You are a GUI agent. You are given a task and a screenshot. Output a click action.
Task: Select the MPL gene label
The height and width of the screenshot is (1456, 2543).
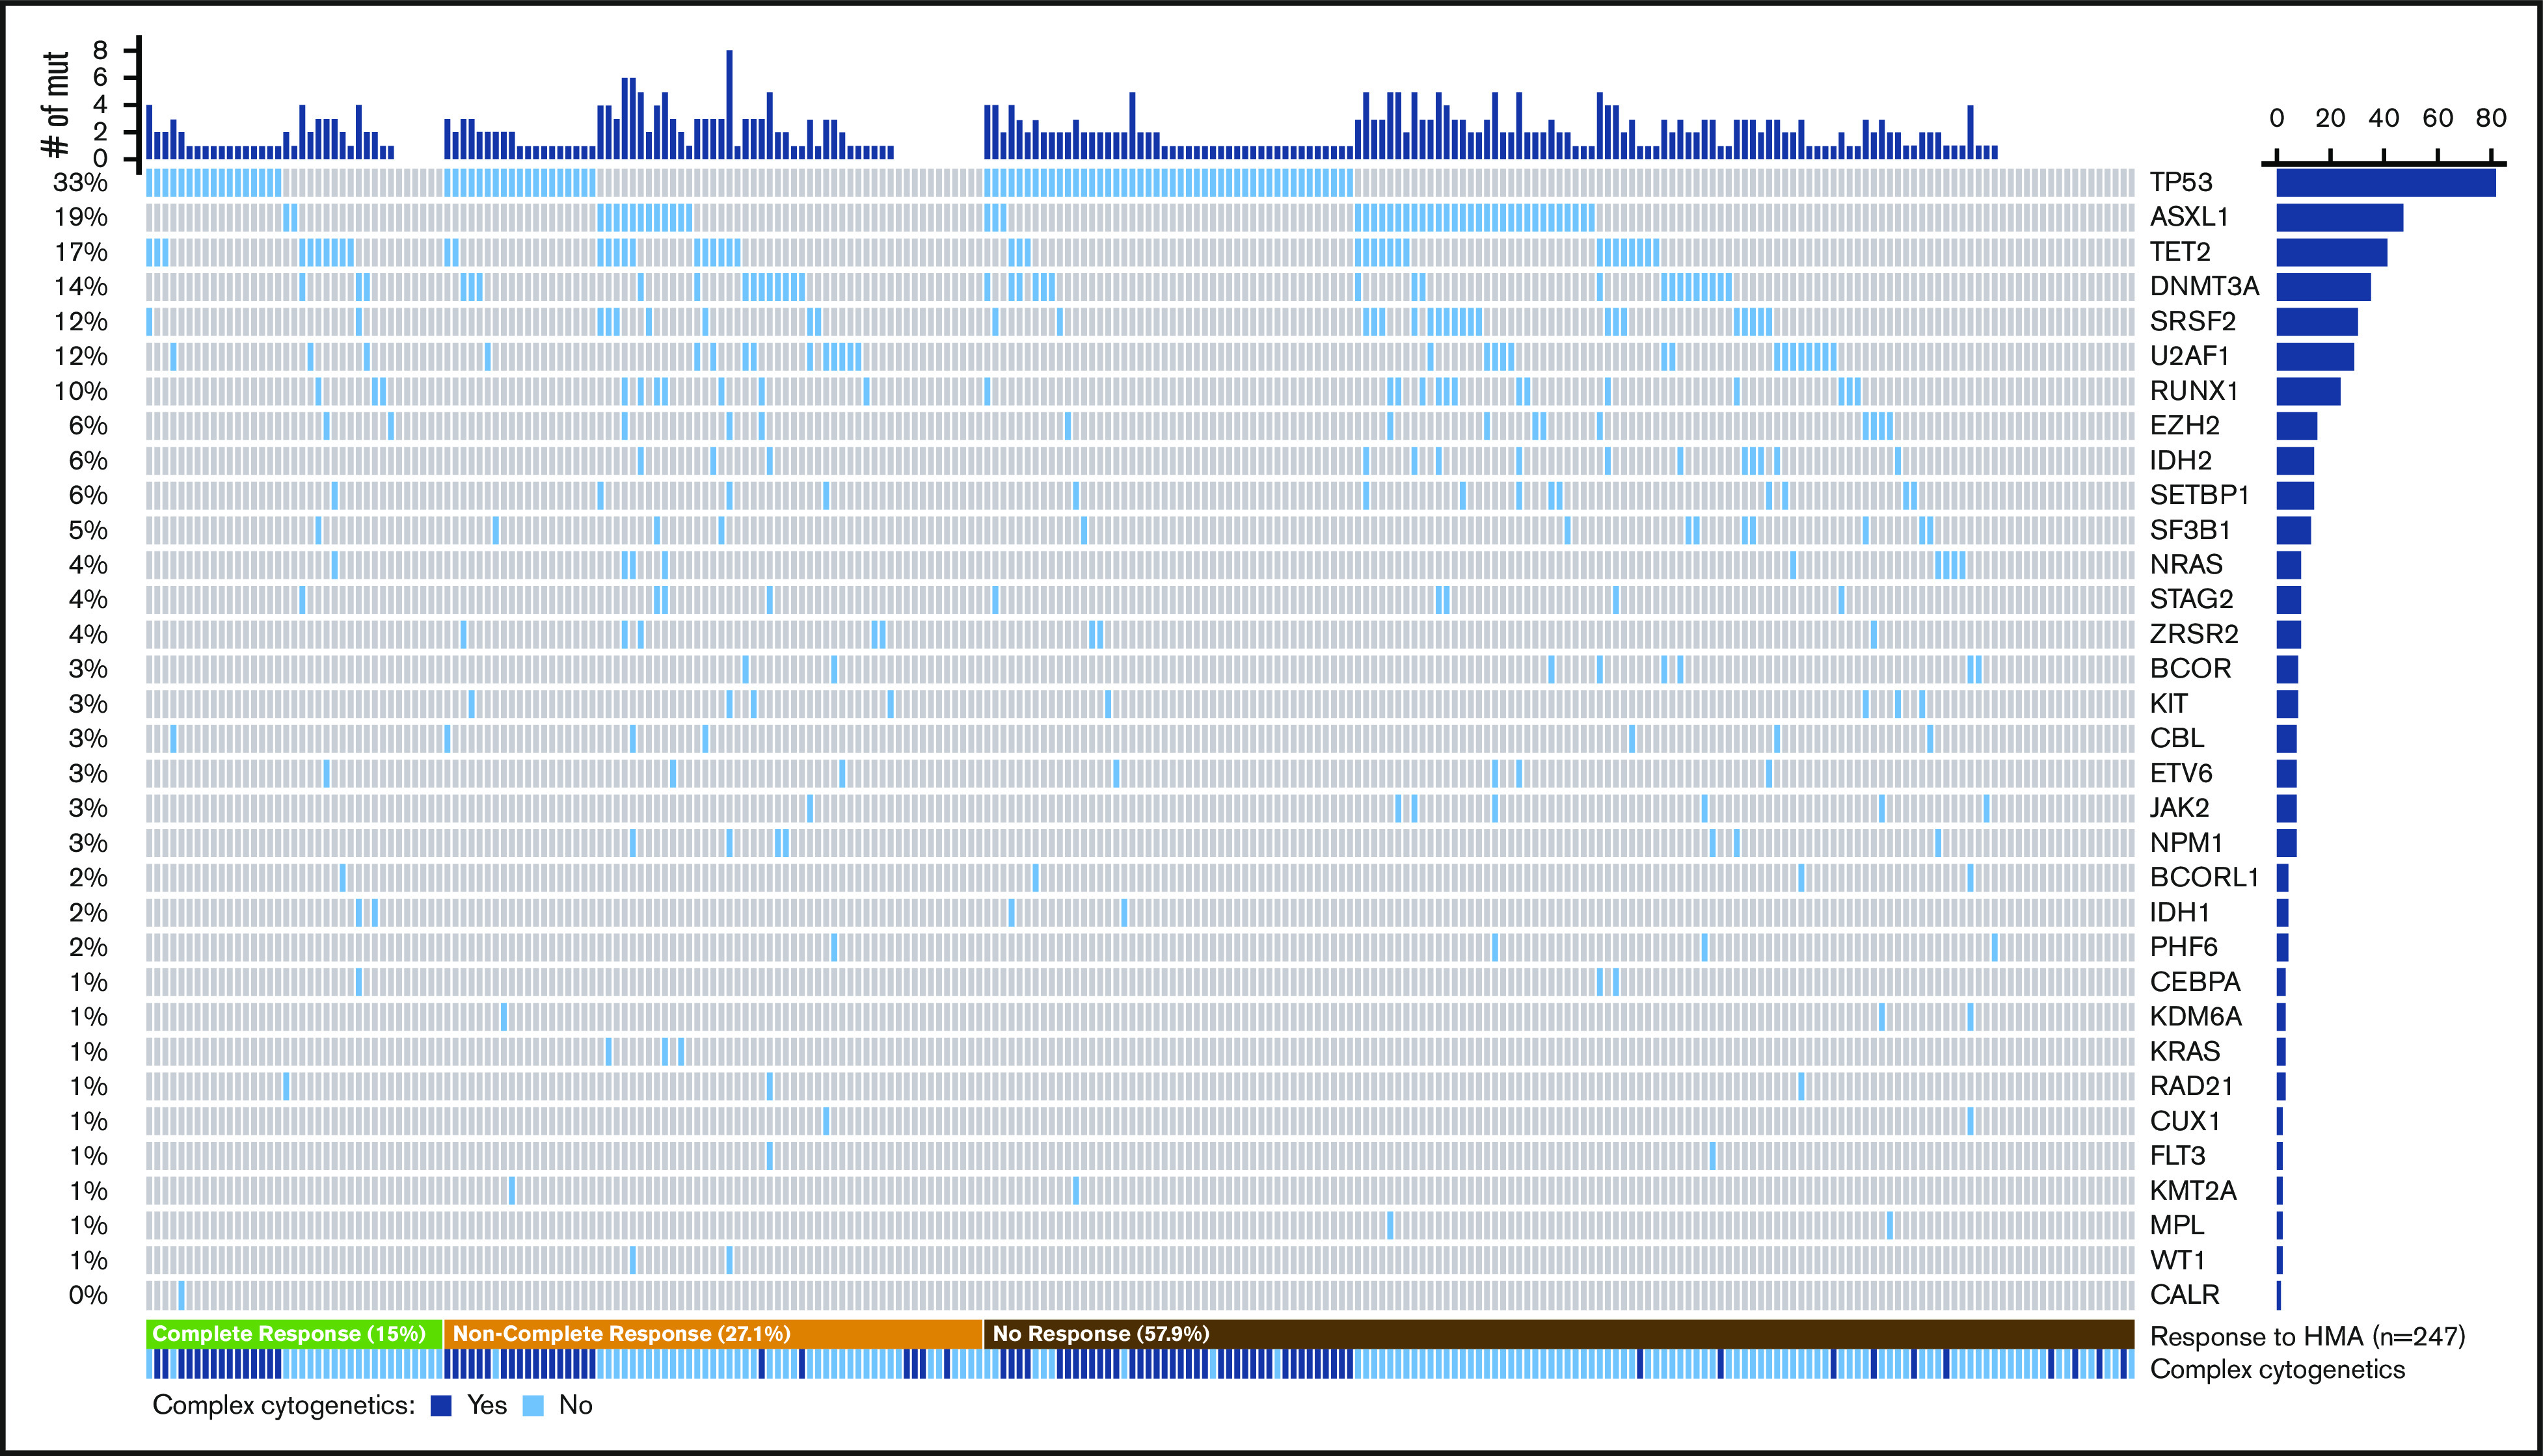(2177, 1225)
